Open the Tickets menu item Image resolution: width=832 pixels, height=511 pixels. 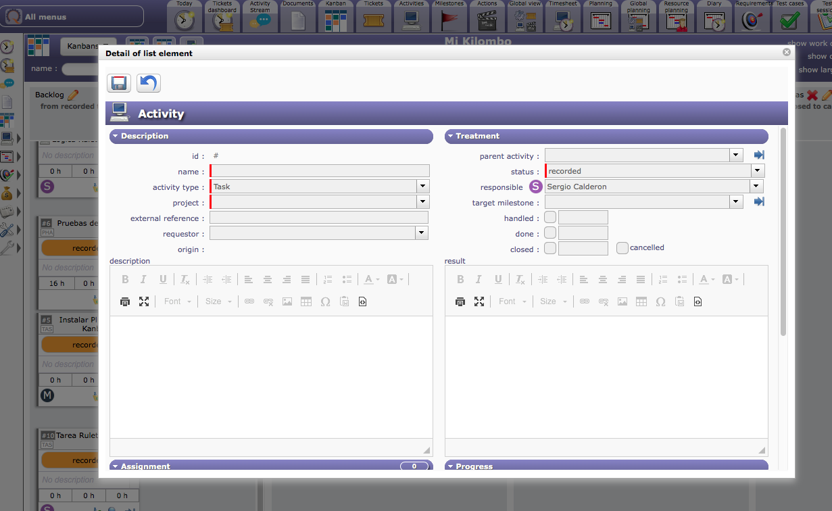[374, 16]
